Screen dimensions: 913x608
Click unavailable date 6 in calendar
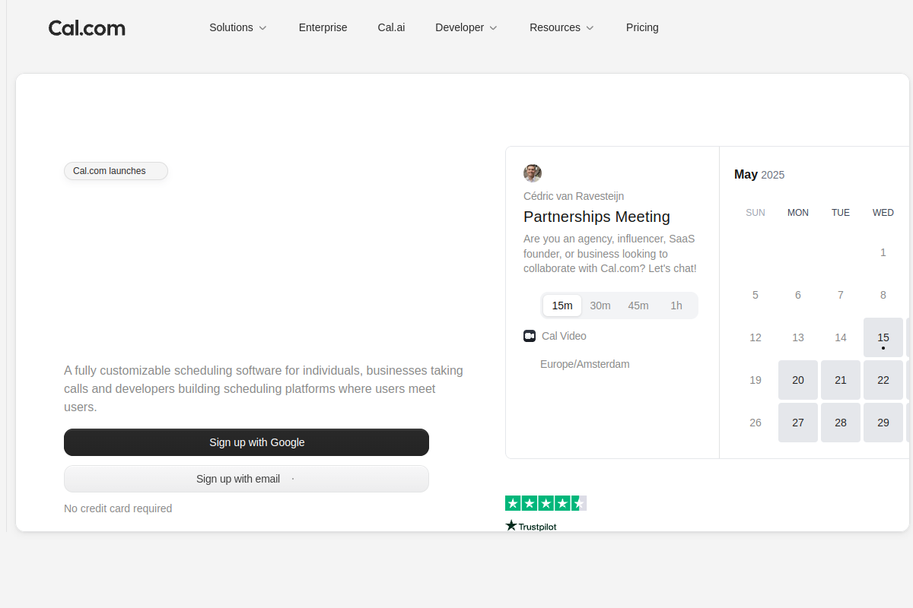(798, 295)
